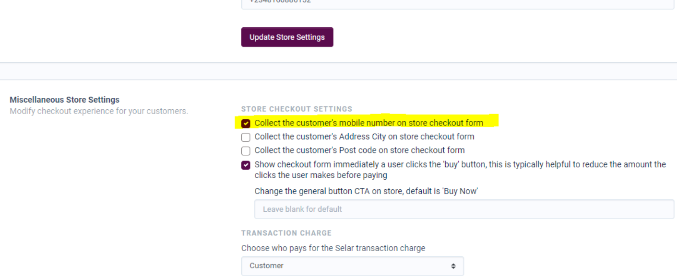Click the Update Store Settings button

[x=287, y=37]
